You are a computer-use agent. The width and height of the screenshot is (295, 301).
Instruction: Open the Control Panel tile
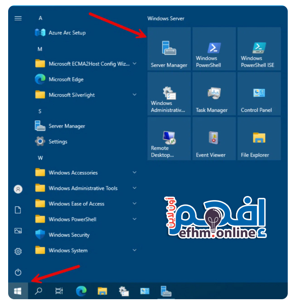pyautogui.click(x=259, y=94)
